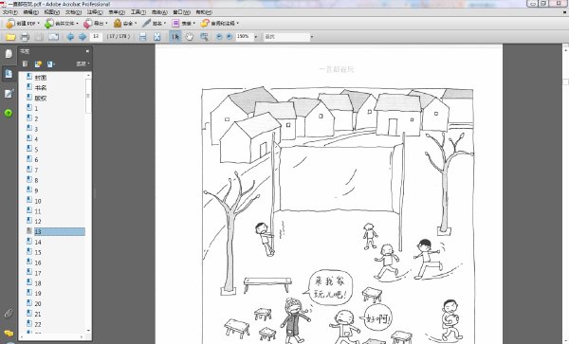Click the page number input field
Image resolution: width=569 pixels, height=344 pixels.
click(x=96, y=37)
